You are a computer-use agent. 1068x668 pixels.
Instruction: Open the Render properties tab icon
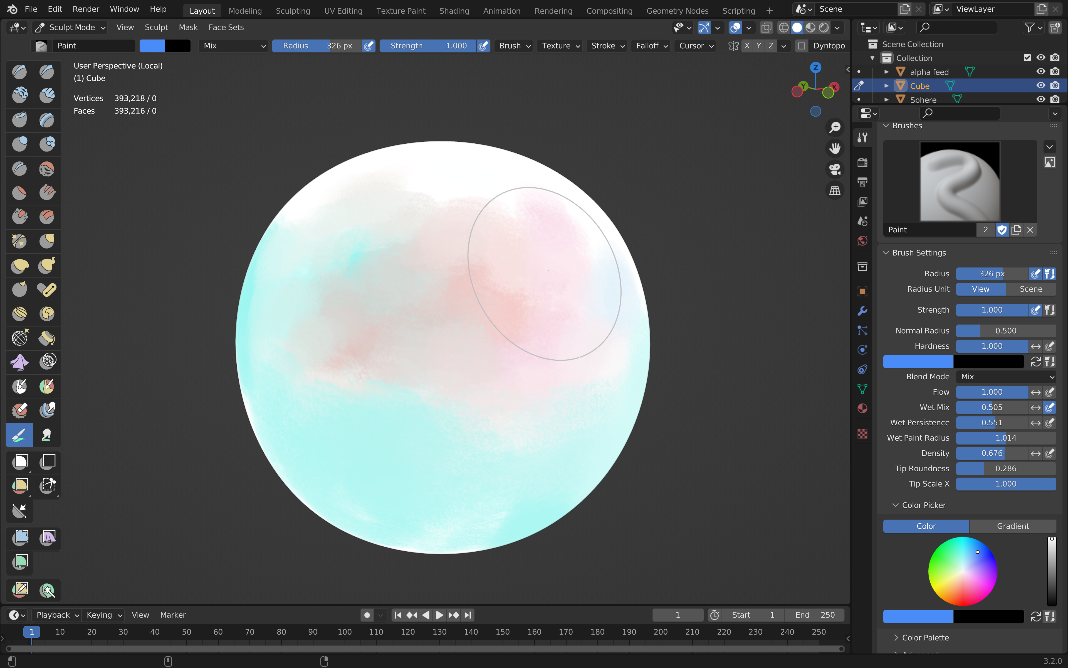click(x=862, y=162)
